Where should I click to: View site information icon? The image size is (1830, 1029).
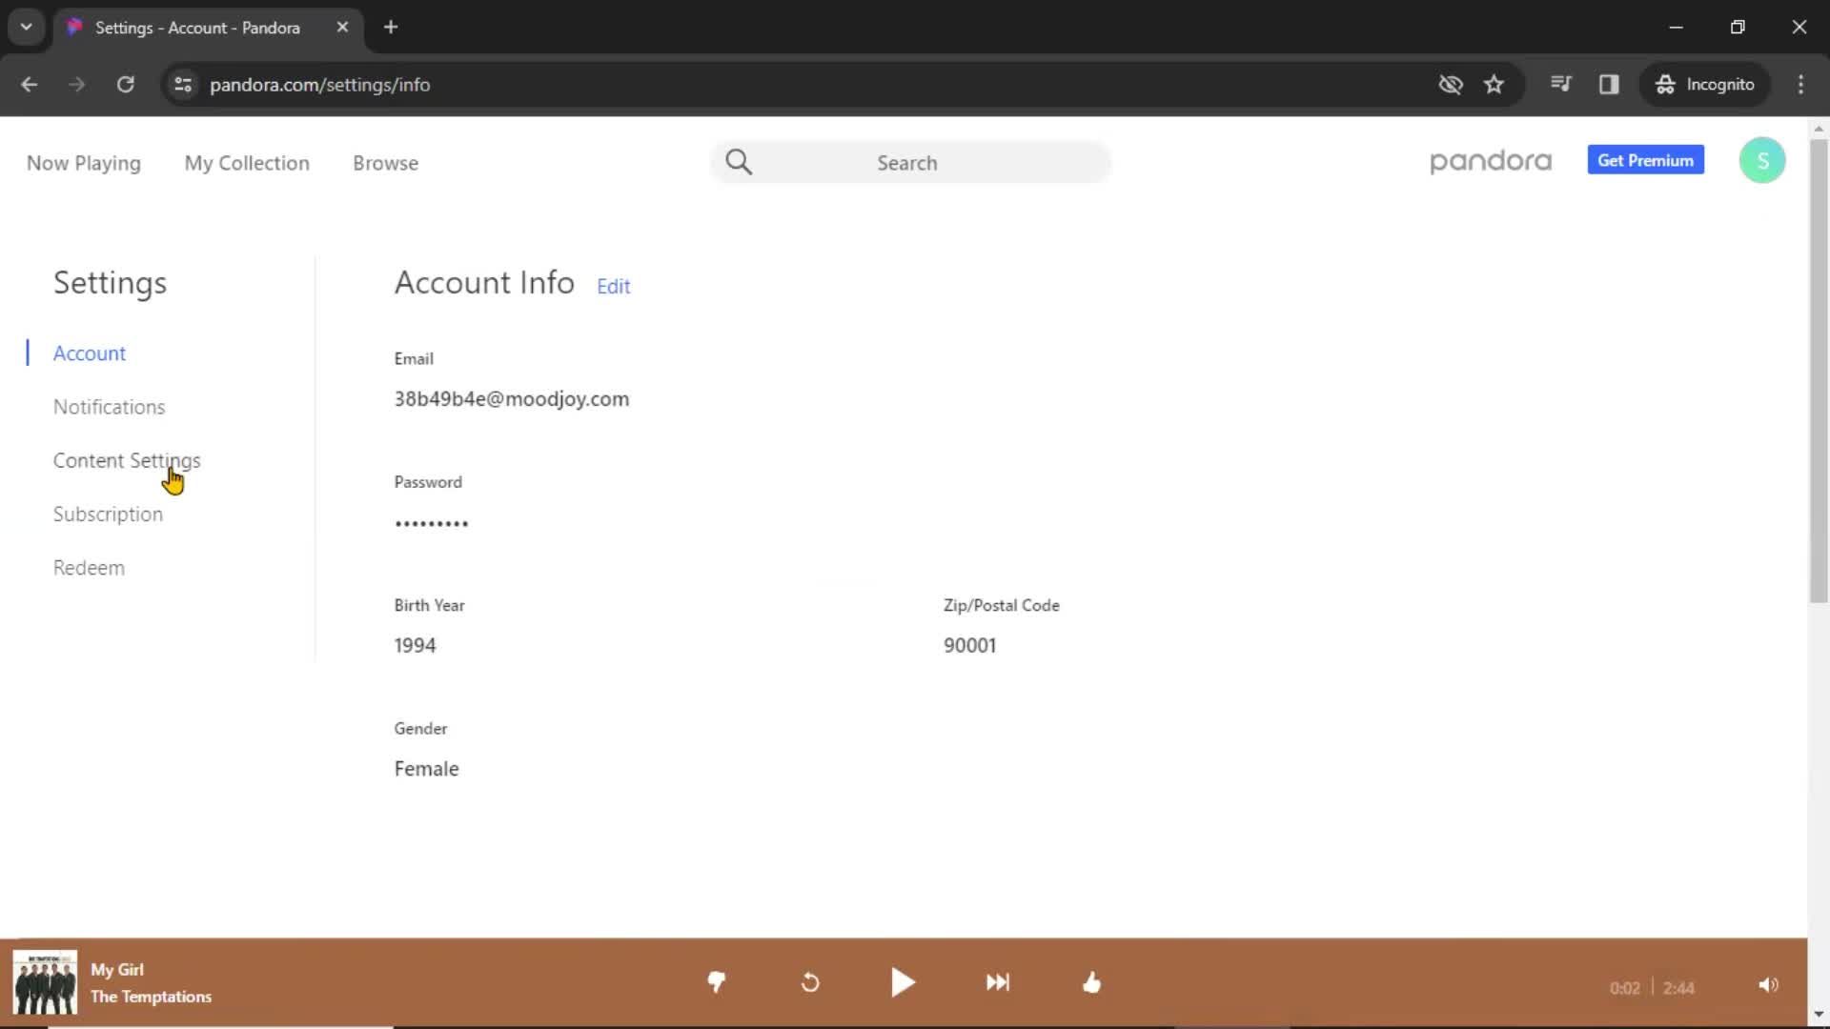click(x=183, y=85)
